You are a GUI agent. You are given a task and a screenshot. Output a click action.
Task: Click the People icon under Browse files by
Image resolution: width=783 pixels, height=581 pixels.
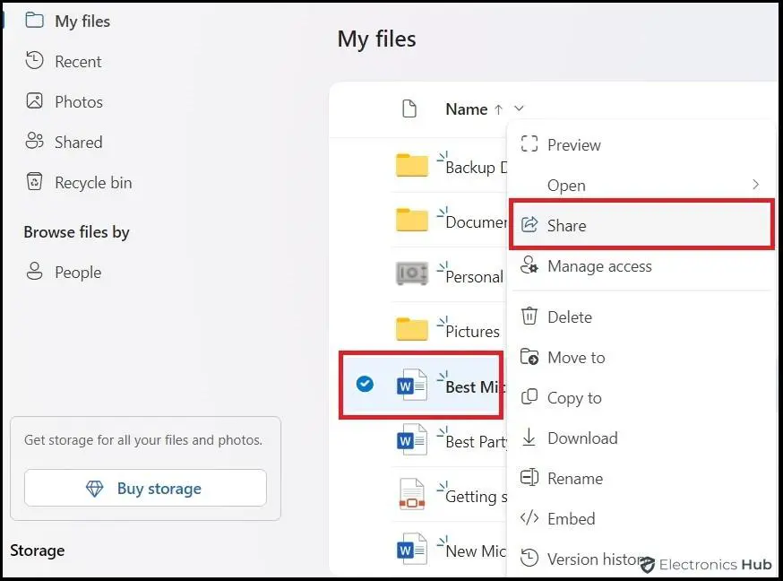(x=34, y=272)
